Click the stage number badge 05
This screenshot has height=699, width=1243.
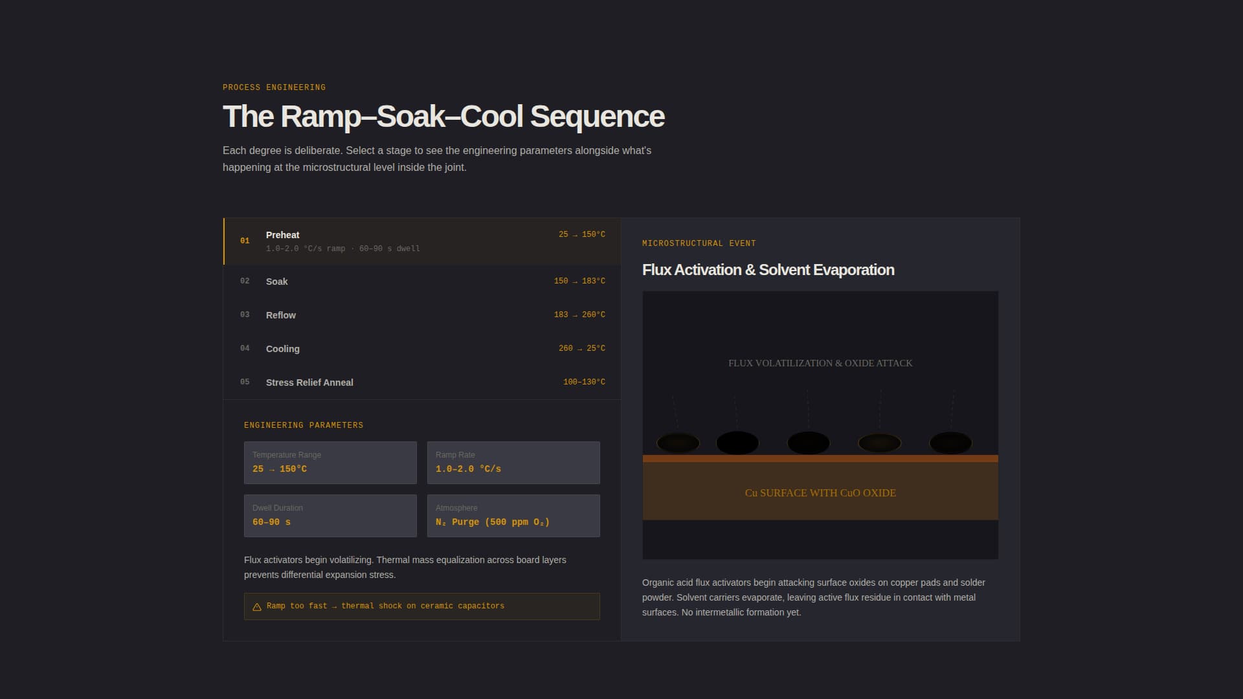(x=245, y=382)
